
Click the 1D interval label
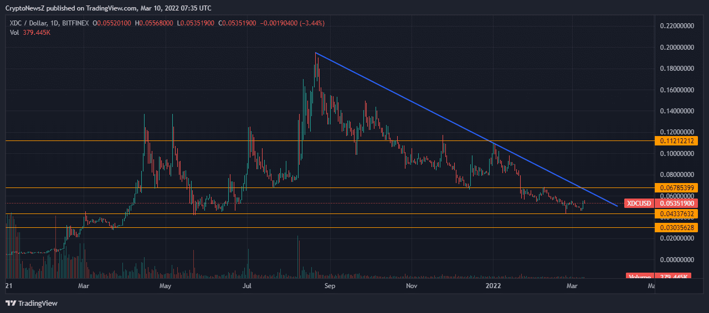tap(55, 23)
